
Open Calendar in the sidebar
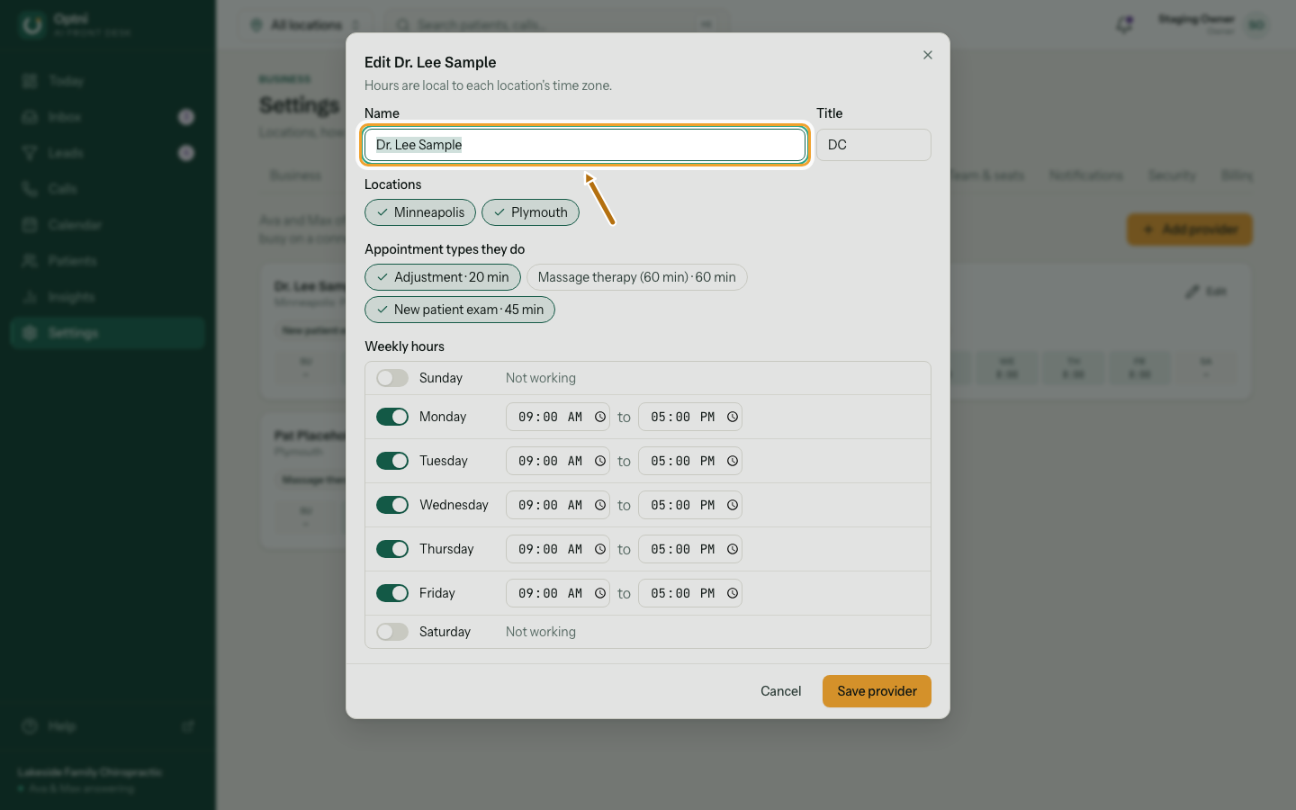click(108, 225)
